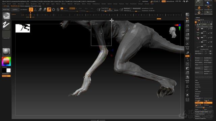This screenshot has width=216, height=121.
Task: Open the Transform menu
Action: point(133,4)
